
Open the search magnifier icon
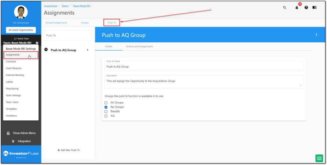click(x=285, y=8)
